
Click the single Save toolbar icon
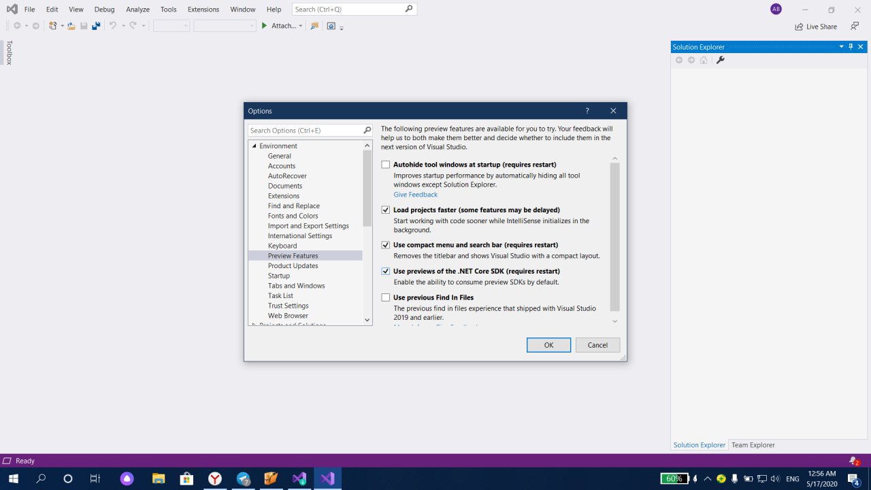click(x=84, y=26)
